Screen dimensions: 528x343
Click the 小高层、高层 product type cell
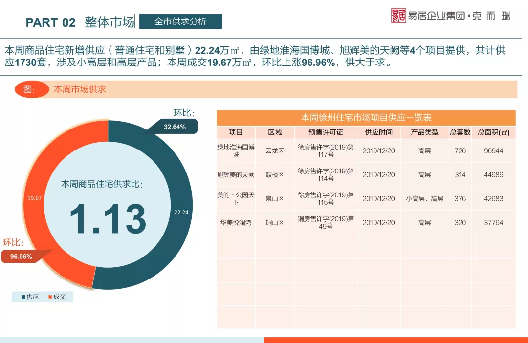tap(424, 198)
